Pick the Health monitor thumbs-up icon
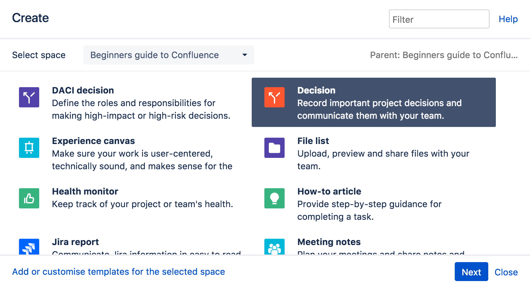Viewport: 530px width, 288px height. point(29,198)
